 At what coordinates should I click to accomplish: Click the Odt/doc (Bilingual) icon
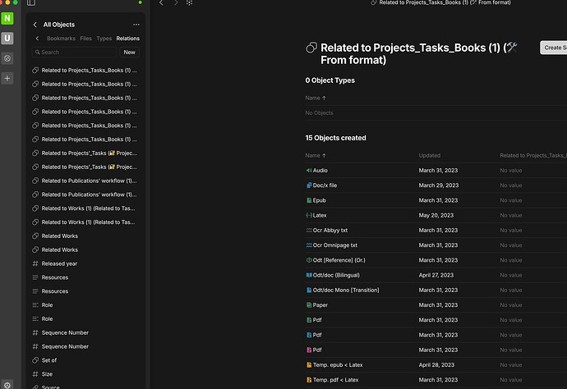tap(309, 275)
